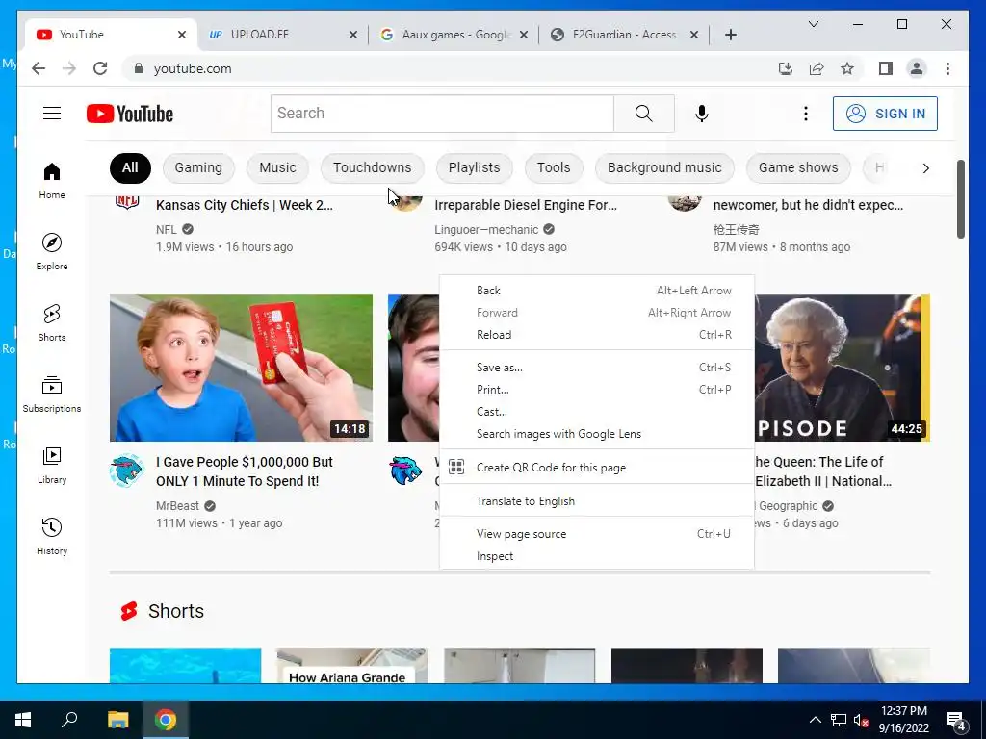Image resolution: width=986 pixels, height=739 pixels.
Task: Open MrBeast $1,000,000 video title
Action: point(244,471)
